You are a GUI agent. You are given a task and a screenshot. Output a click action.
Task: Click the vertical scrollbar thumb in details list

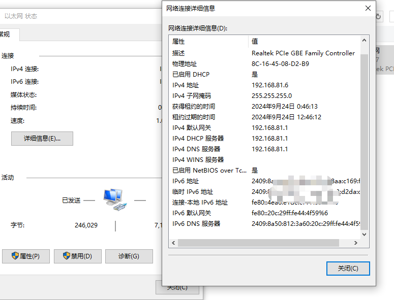tap(364, 142)
